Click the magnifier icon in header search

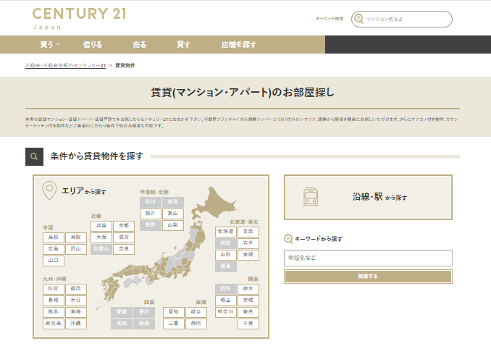(359, 19)
